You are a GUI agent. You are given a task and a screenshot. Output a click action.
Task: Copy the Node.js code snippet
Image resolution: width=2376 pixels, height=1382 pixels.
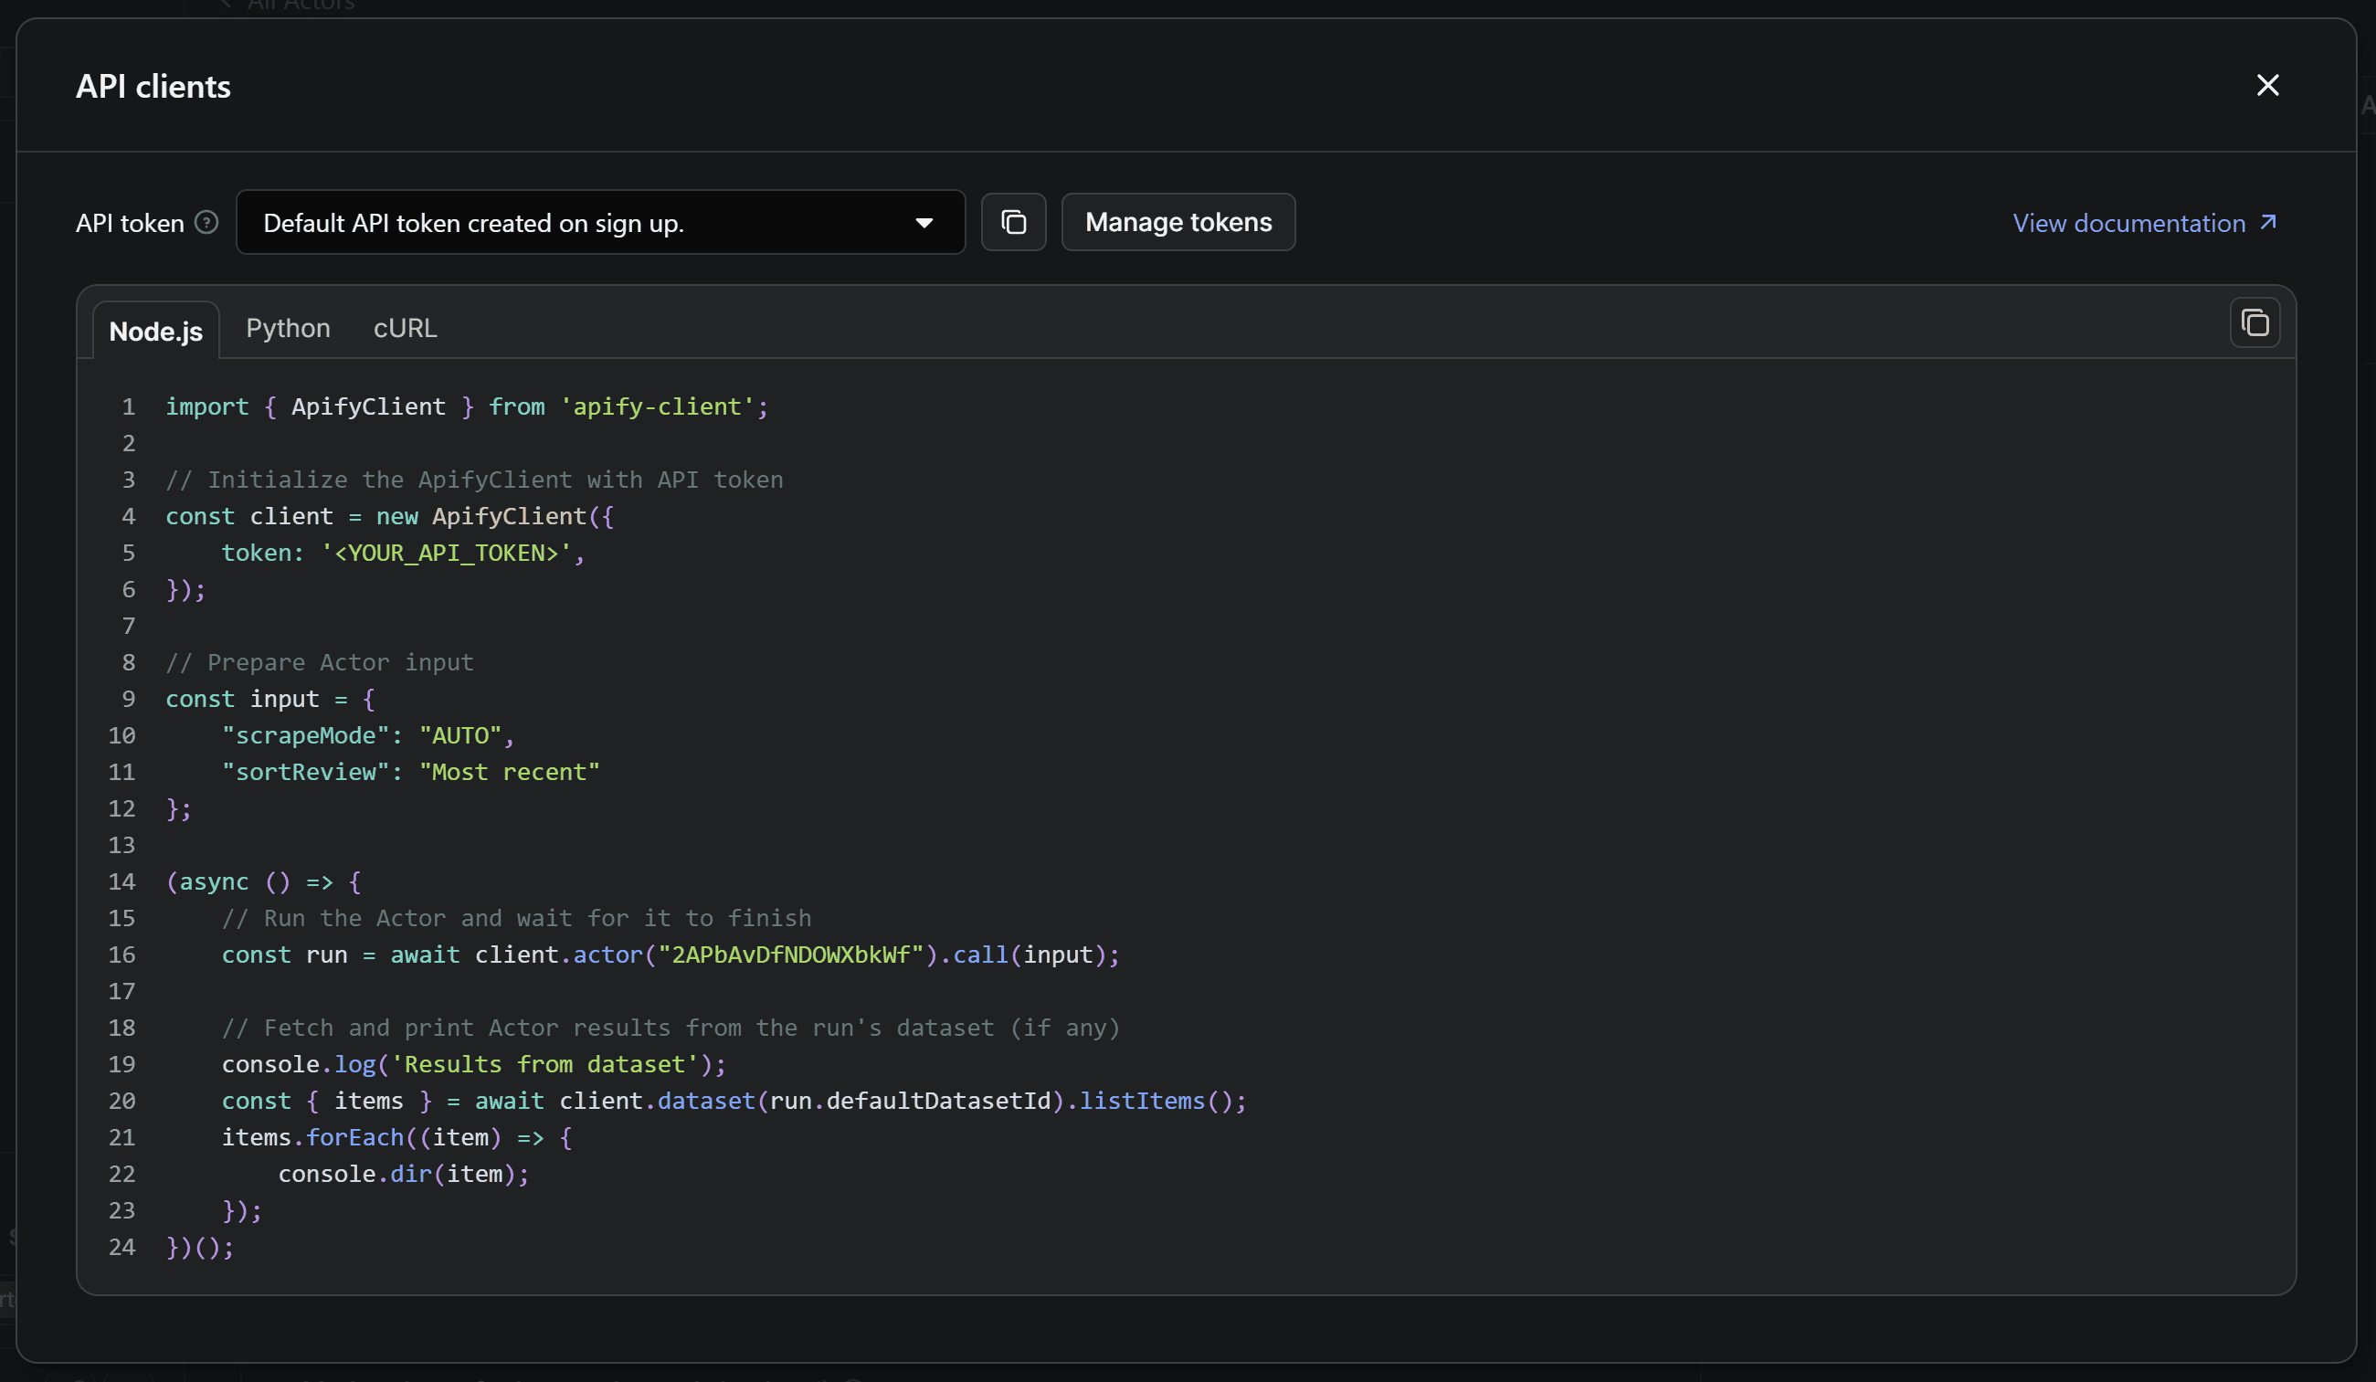tap(2255, 322)
